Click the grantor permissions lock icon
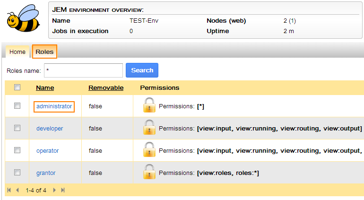364x200 pixels. (149, 173)
